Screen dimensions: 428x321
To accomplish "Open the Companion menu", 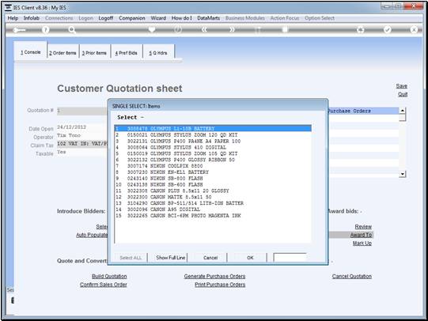I will click(x=132, y=18).
